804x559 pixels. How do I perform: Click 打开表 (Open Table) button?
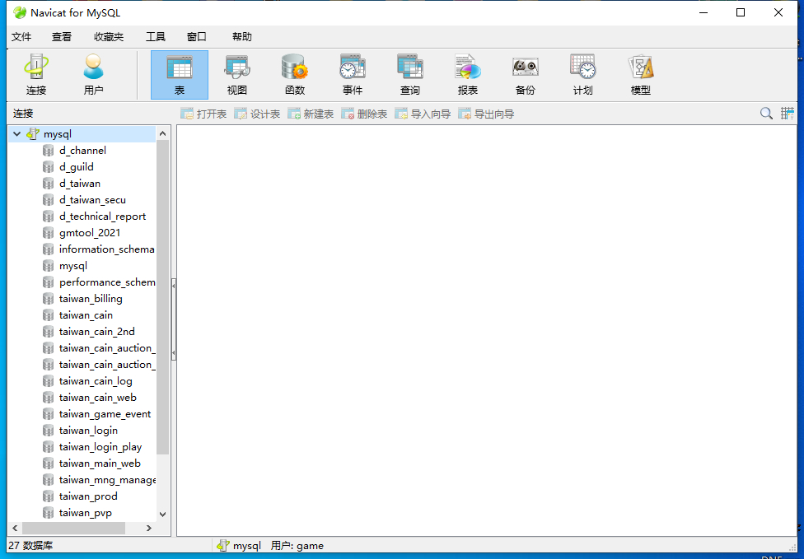(203, 114)
